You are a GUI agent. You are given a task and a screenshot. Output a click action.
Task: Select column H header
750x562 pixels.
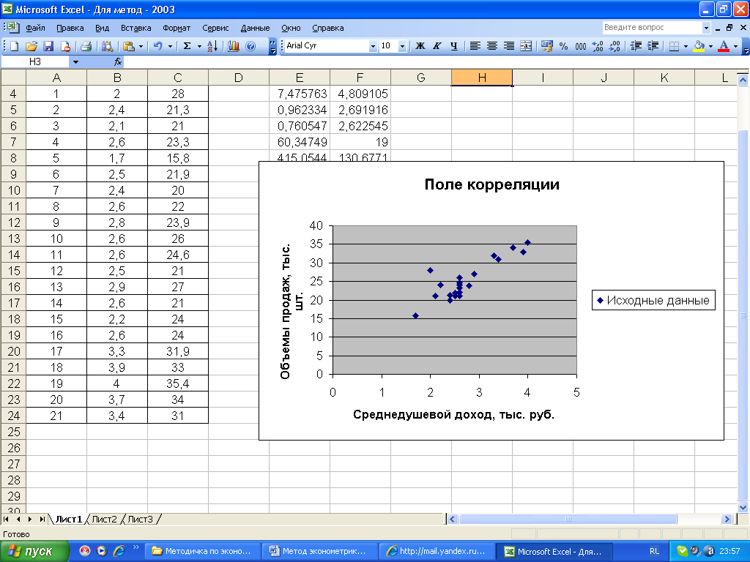tap(482, 78)
